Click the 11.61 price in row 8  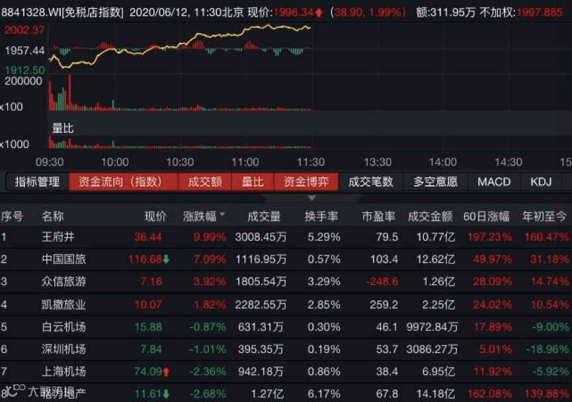(148, 394)
